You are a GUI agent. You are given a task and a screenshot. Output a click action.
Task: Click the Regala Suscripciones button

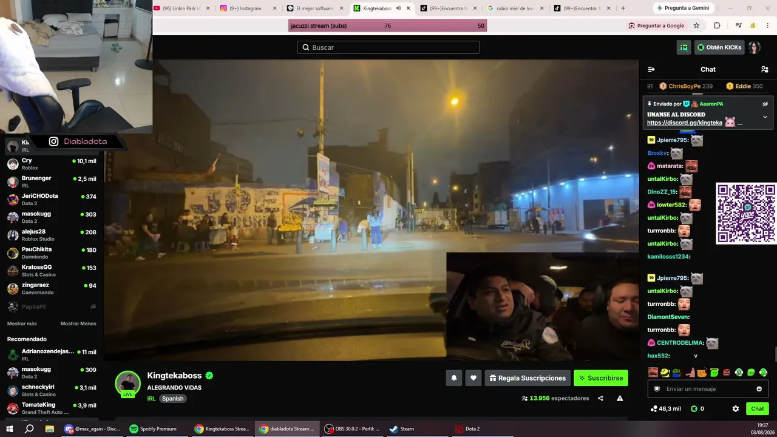click(x=528, y=378)
